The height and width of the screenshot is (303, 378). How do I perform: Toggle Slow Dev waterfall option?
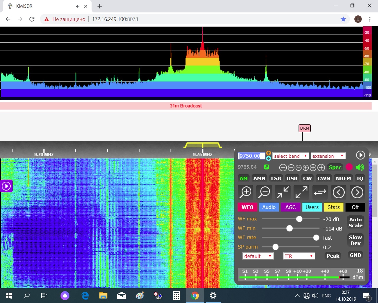tap(355, 240)
